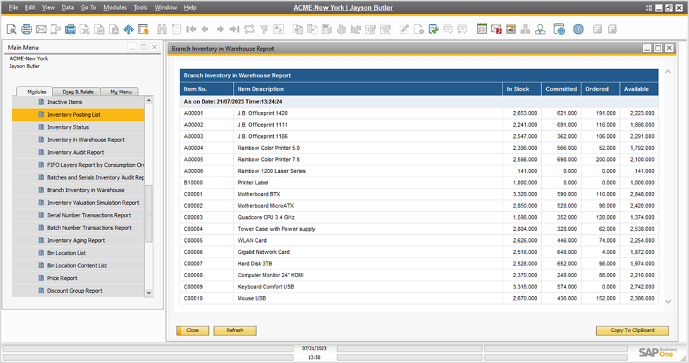The image size is (689, 363).
Task: Open Inventory Audit Report in Main Menu
Action: pyautogui.click(x=75, y=152)
